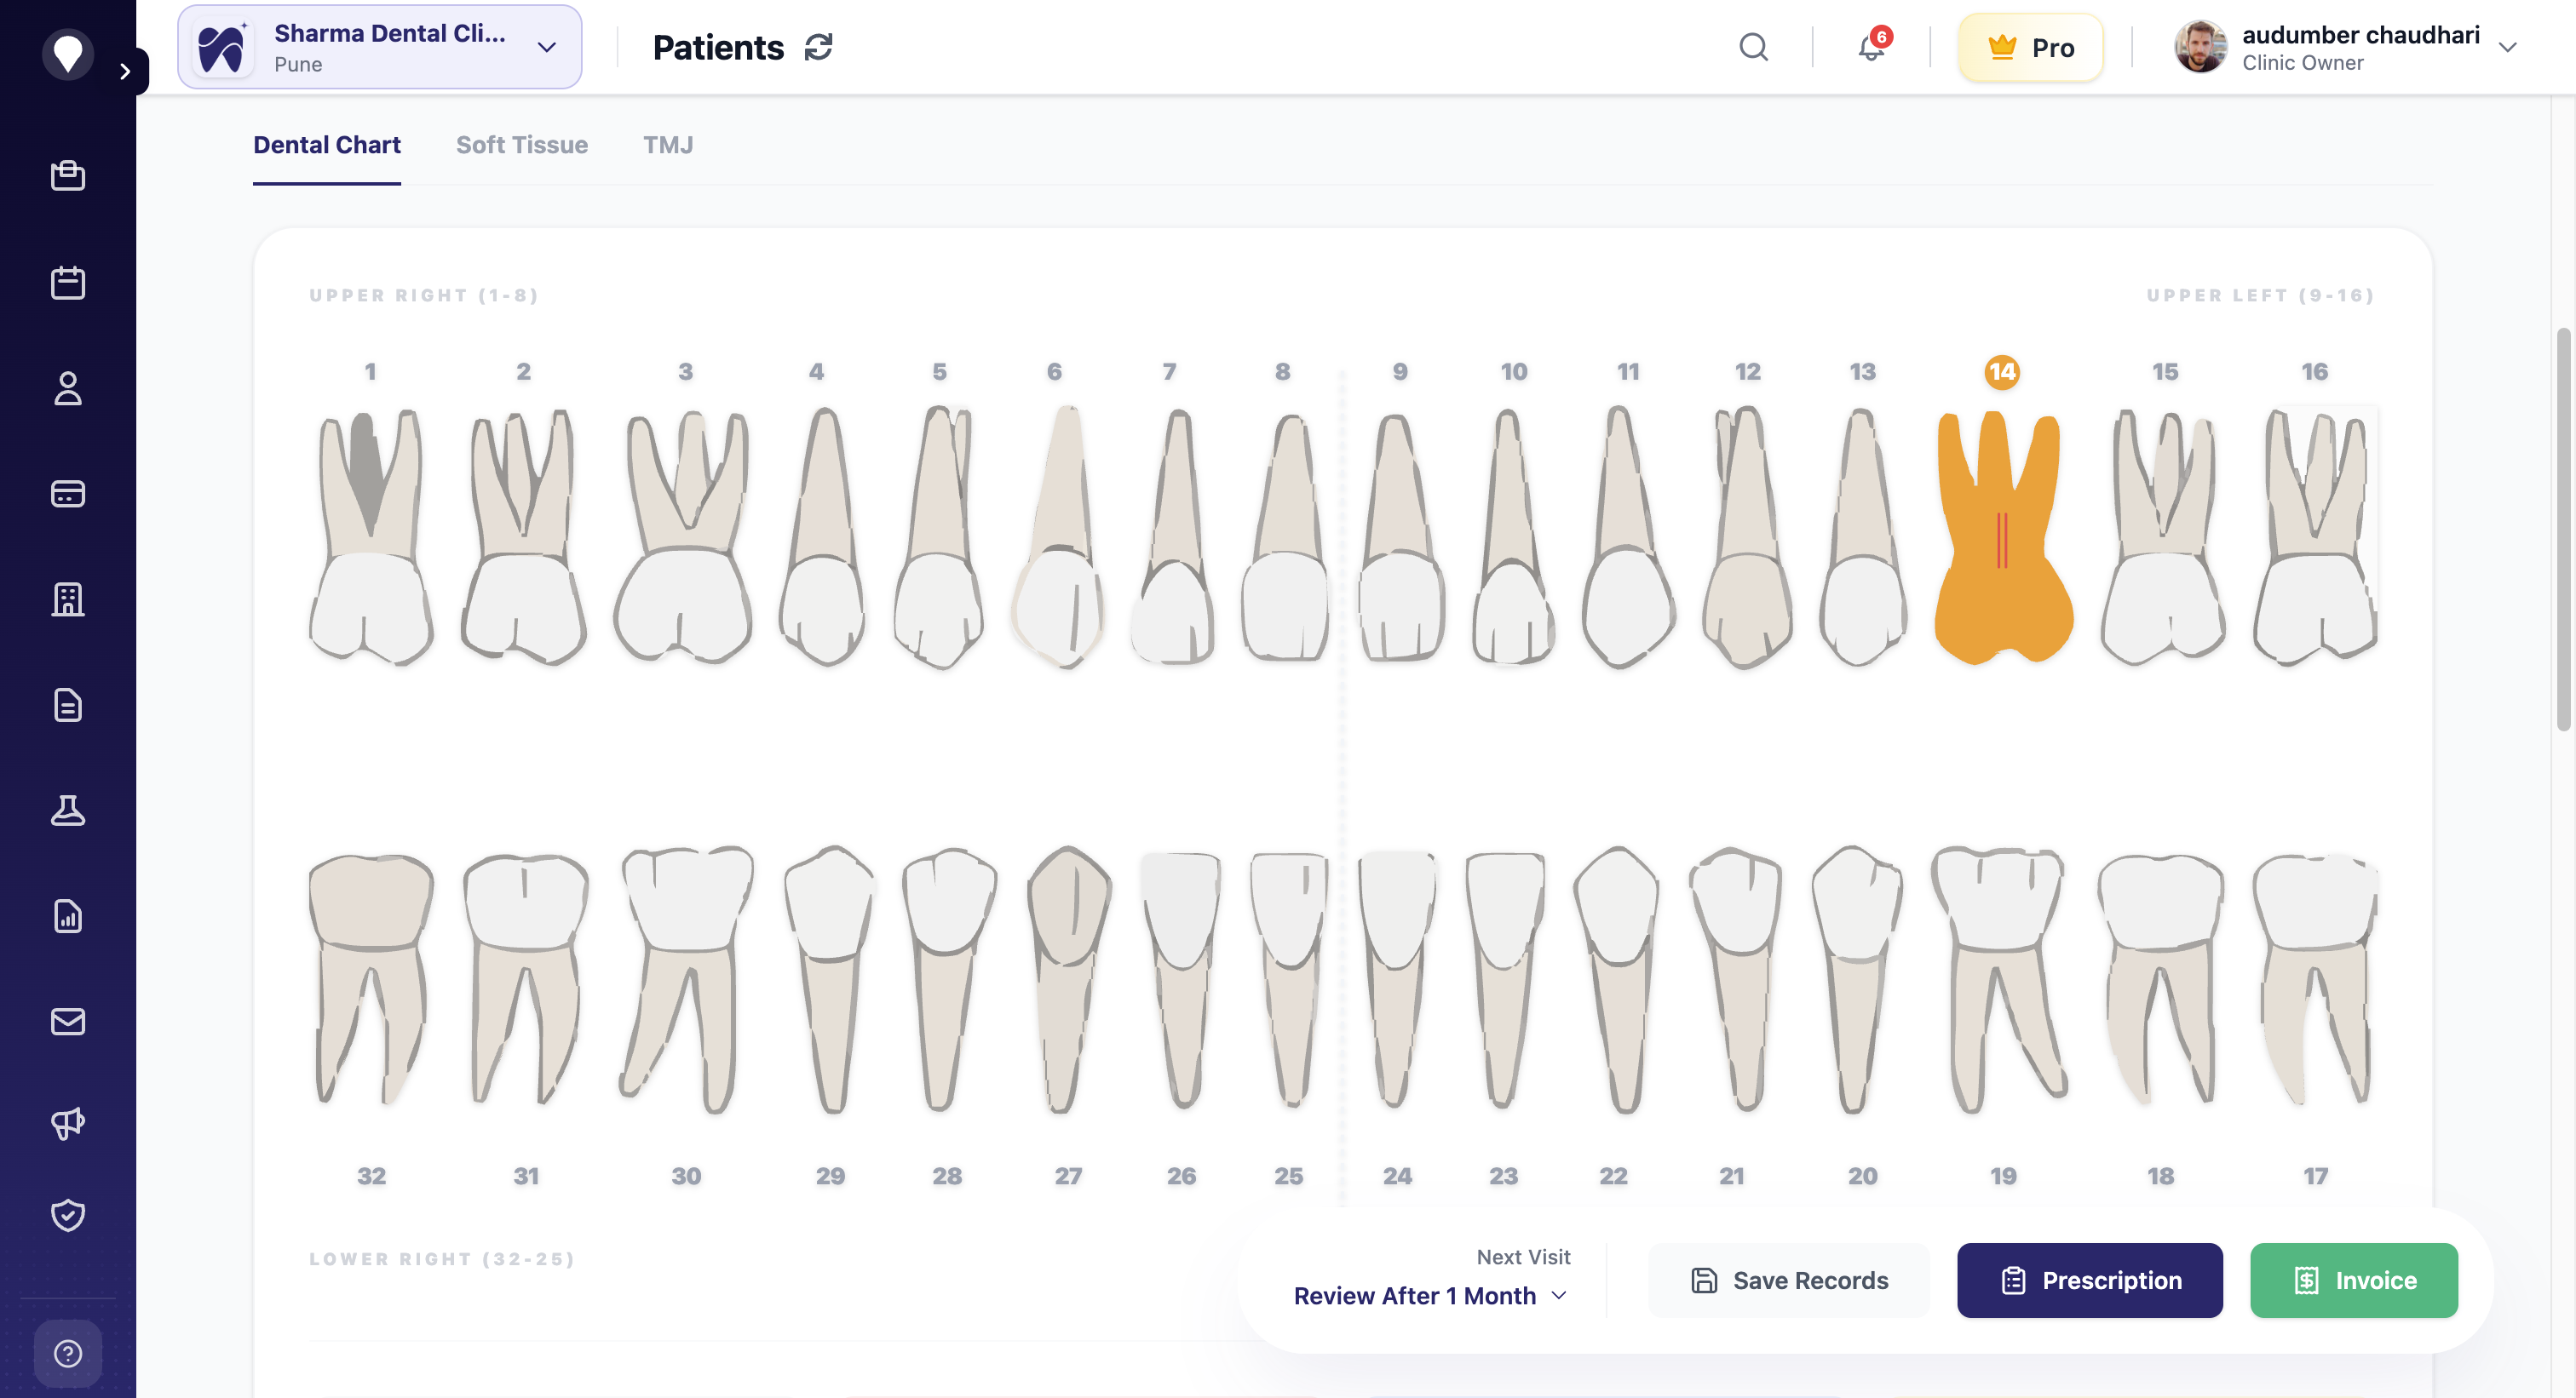Select lower tooth 31

[x=526, y=979]
